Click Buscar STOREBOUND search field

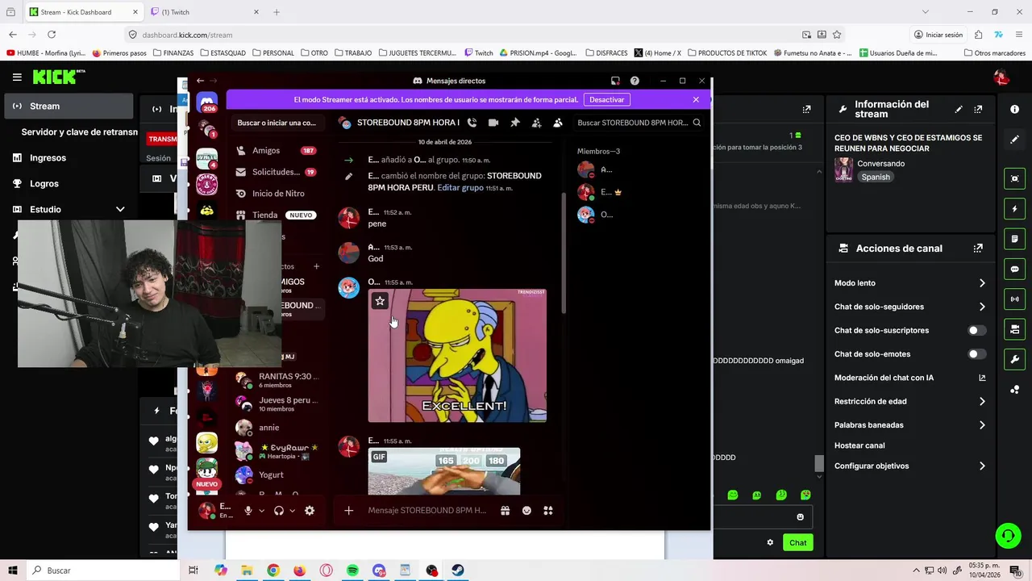point(639,123)
